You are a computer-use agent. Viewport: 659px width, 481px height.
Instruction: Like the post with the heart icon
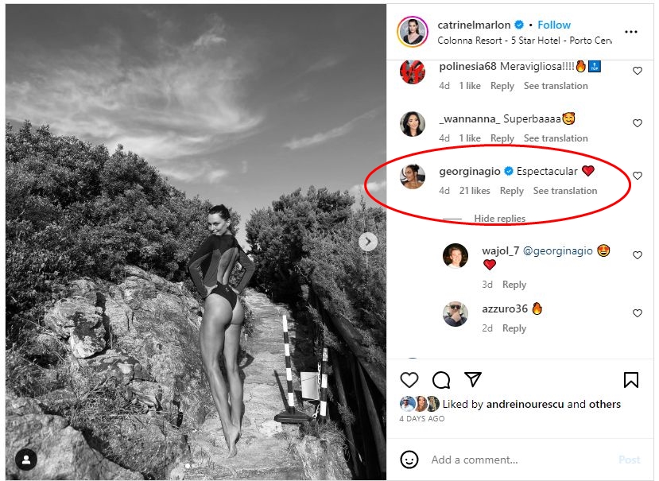click(409, 380)
